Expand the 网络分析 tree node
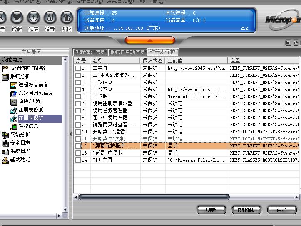The height and width of the screenshot is (226, 301). click(5, 135)
